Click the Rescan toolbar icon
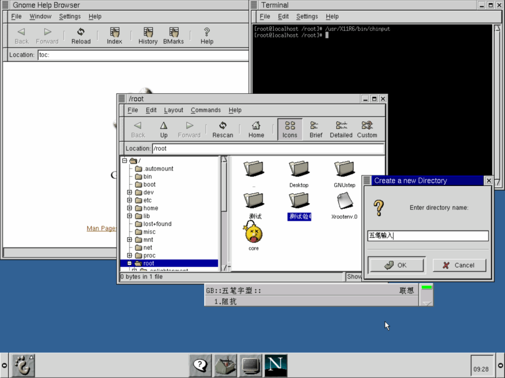 pyautogui.click(x=222, y=130)
